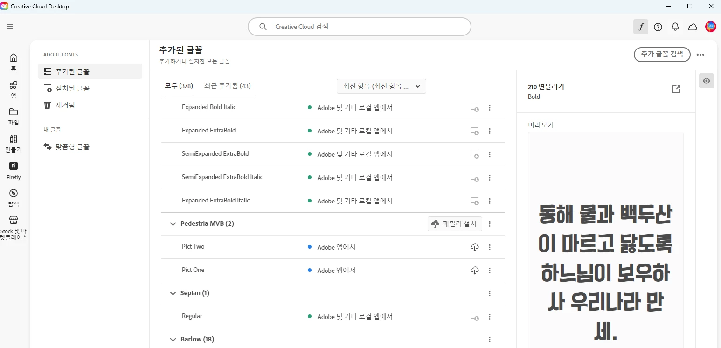
Task: Select 맞춤형 글꼴 in sidebar
Action: [x=90, y=146]
